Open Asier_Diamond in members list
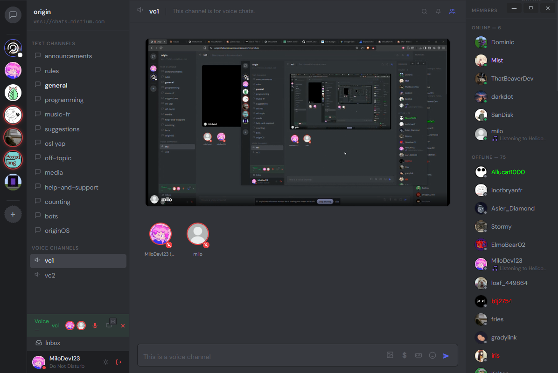This screenshot has height=373, width=558. coord(511,208)
